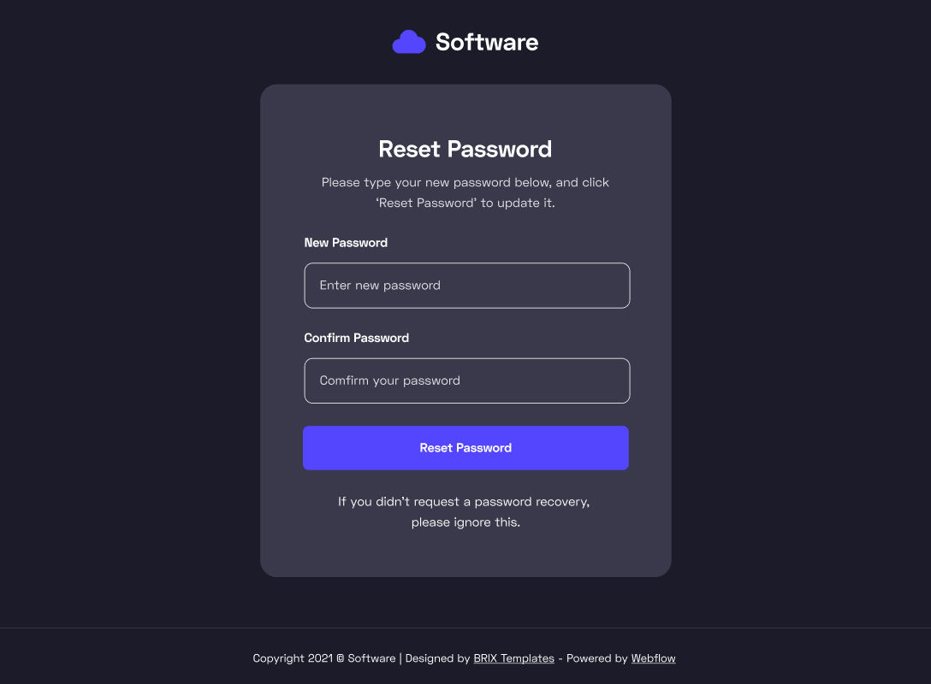The image size is (931, 684).
Task: Click the Reset Password button
Action: (x=465, y=447)
